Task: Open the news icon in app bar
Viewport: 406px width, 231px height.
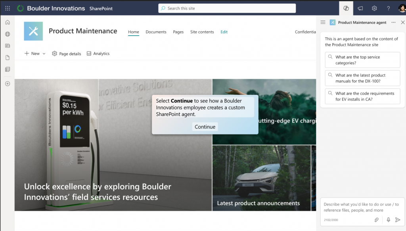Action: click(x=8, y=46)
